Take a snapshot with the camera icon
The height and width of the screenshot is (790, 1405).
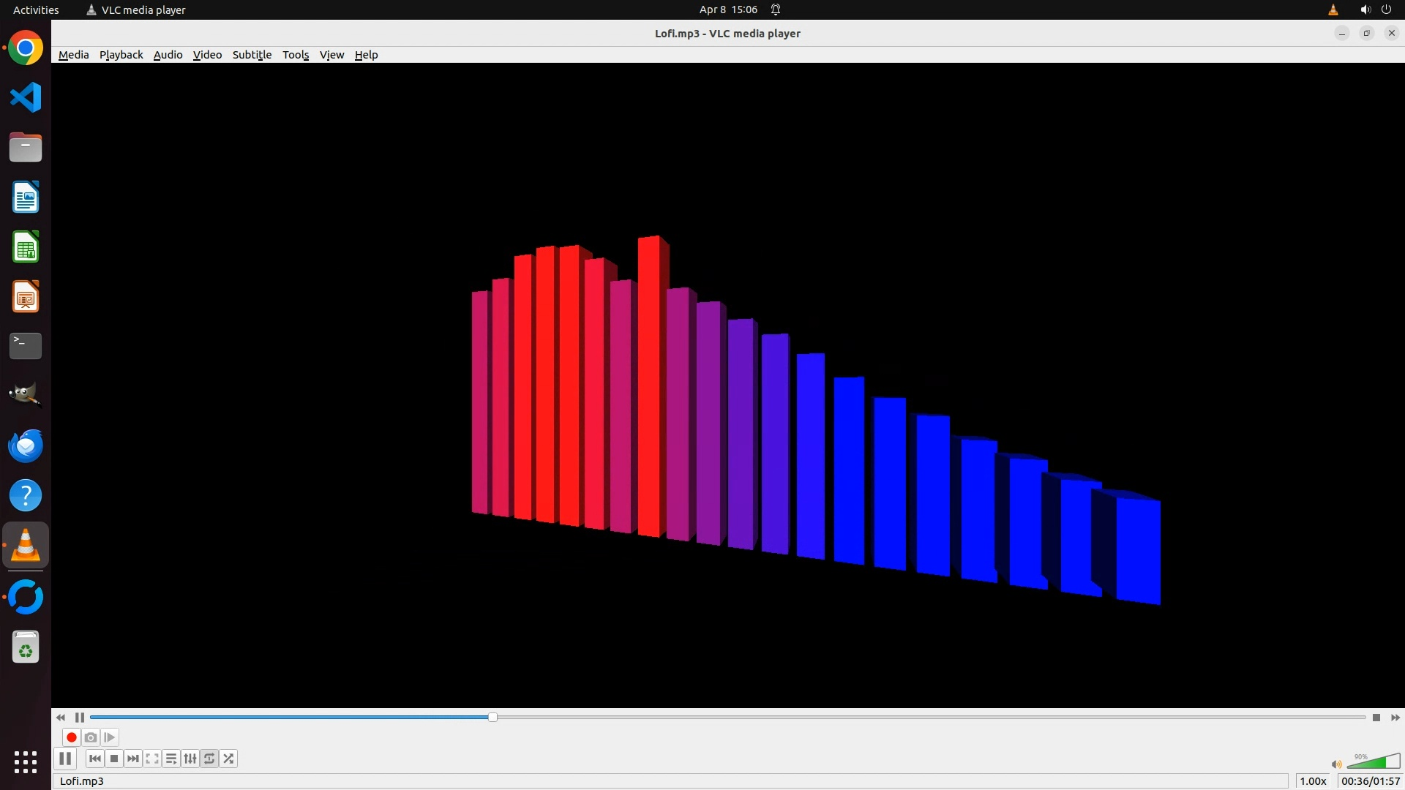[x=91, y=737]
